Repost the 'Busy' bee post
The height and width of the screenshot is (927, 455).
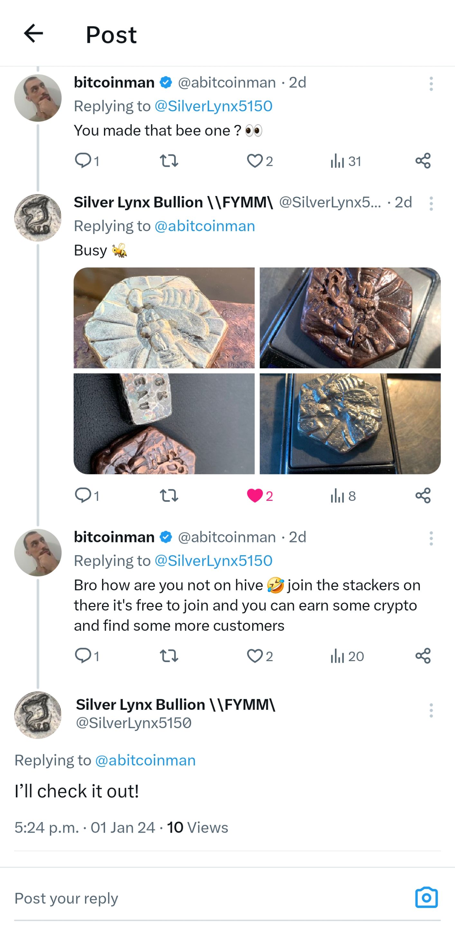169,496
